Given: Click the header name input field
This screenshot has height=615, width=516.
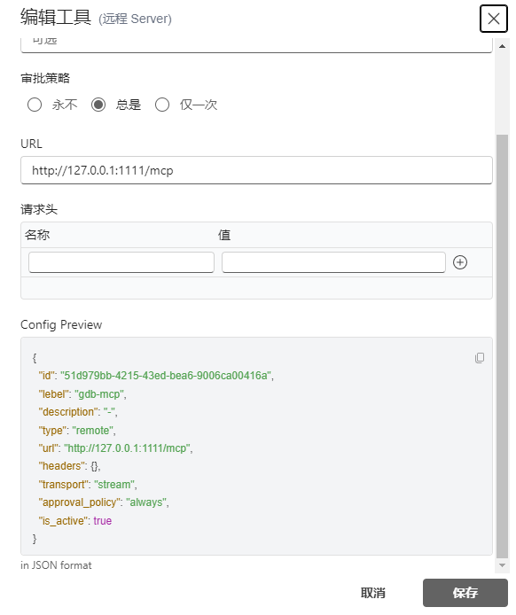Looking at the screenshot, I should (121, 262).
